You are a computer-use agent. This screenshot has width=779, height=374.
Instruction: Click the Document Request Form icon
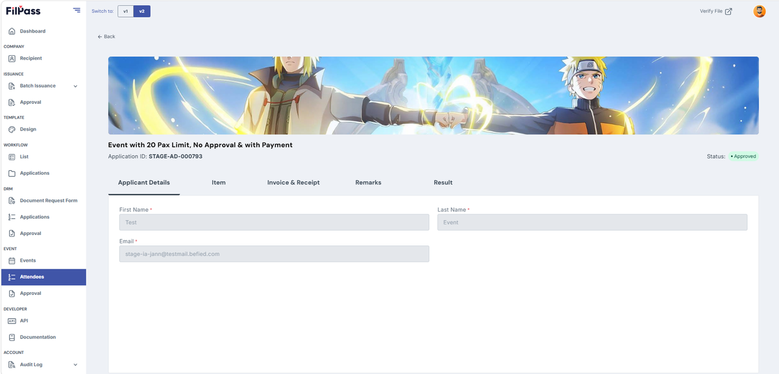(12, 201)
